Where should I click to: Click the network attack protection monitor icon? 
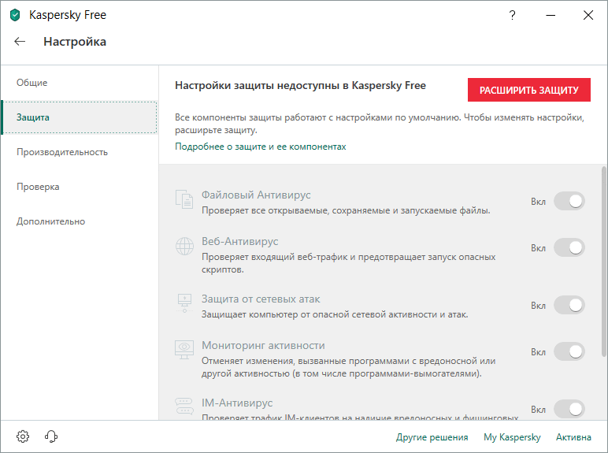pos(184,303)
